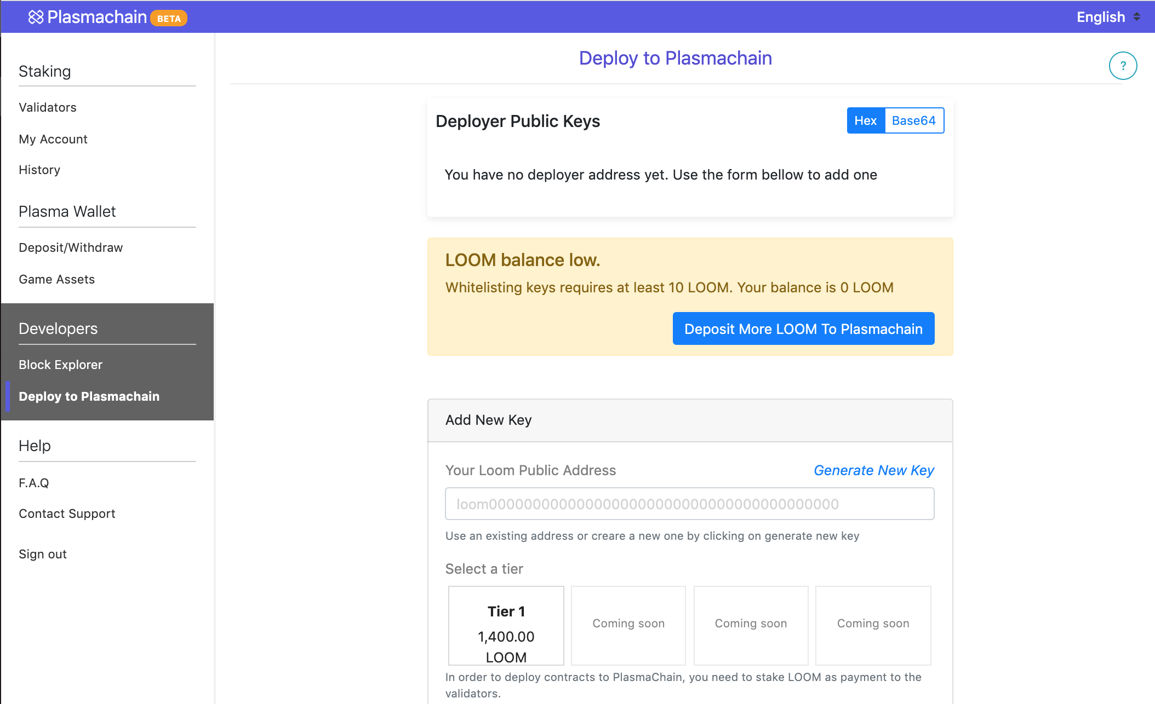Switch key format to Base64
Screen dimensions: 1155x704
[x=914, y=120]
